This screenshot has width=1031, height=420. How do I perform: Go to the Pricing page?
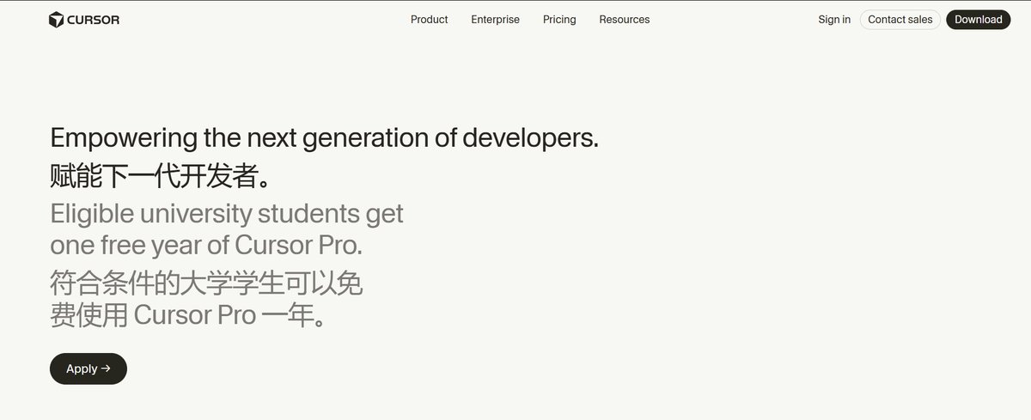click(559, 20)
